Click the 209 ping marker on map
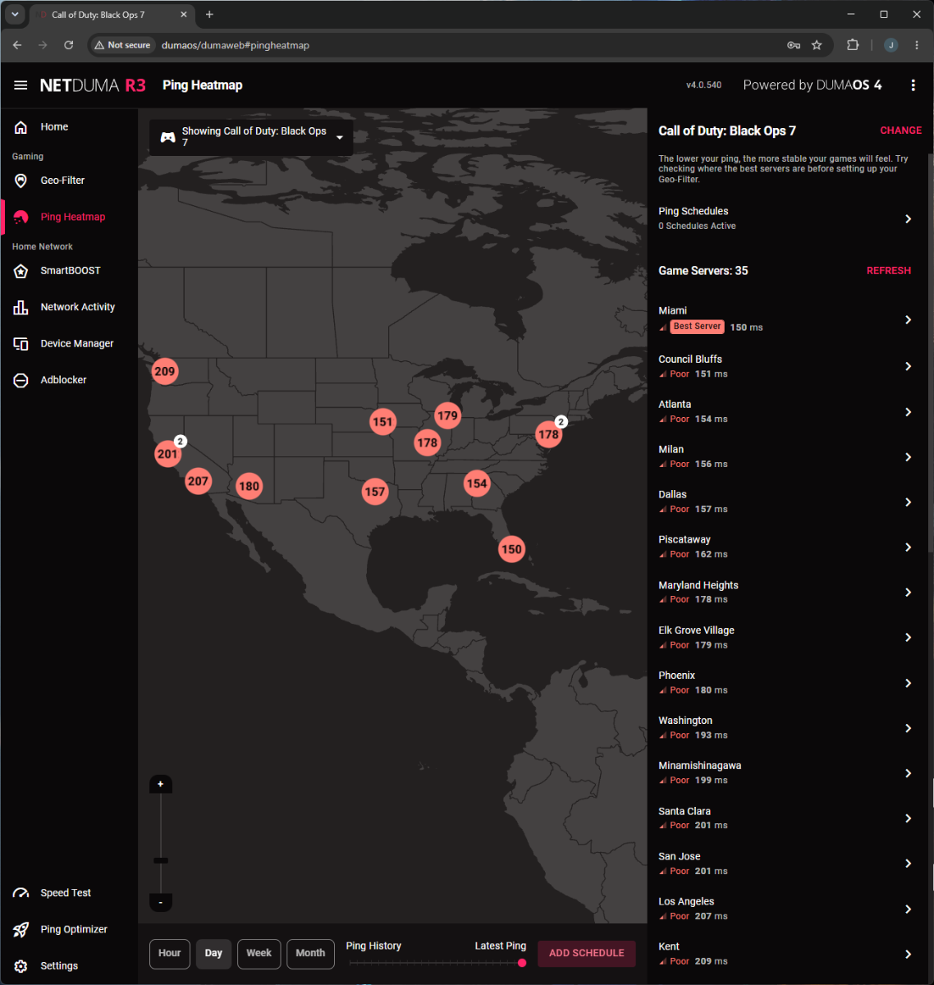The height and width of the screenshot is (985, 934). (165, 371)
